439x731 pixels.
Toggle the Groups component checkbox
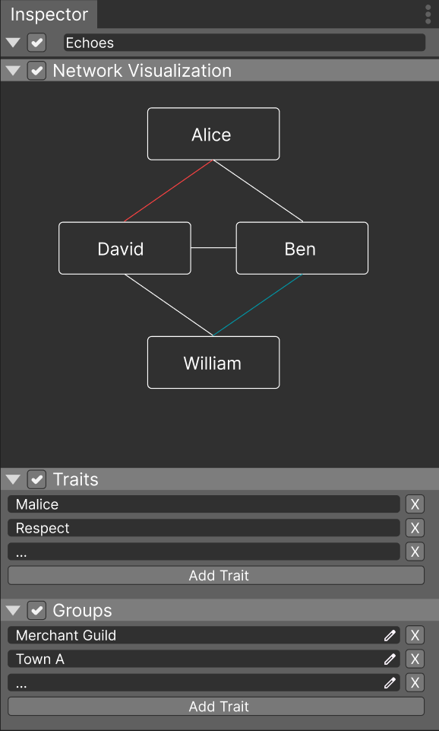[x=36, y=611]
